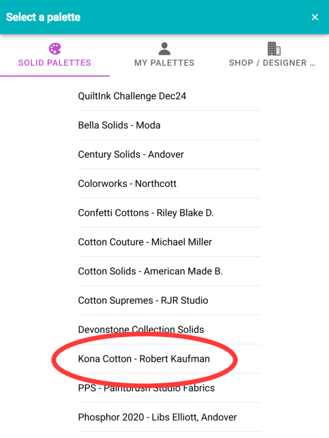Click the Select a palette title
The height and width of the screenshot is (438, 329).
pyautogui.click(x=43, y=18)
